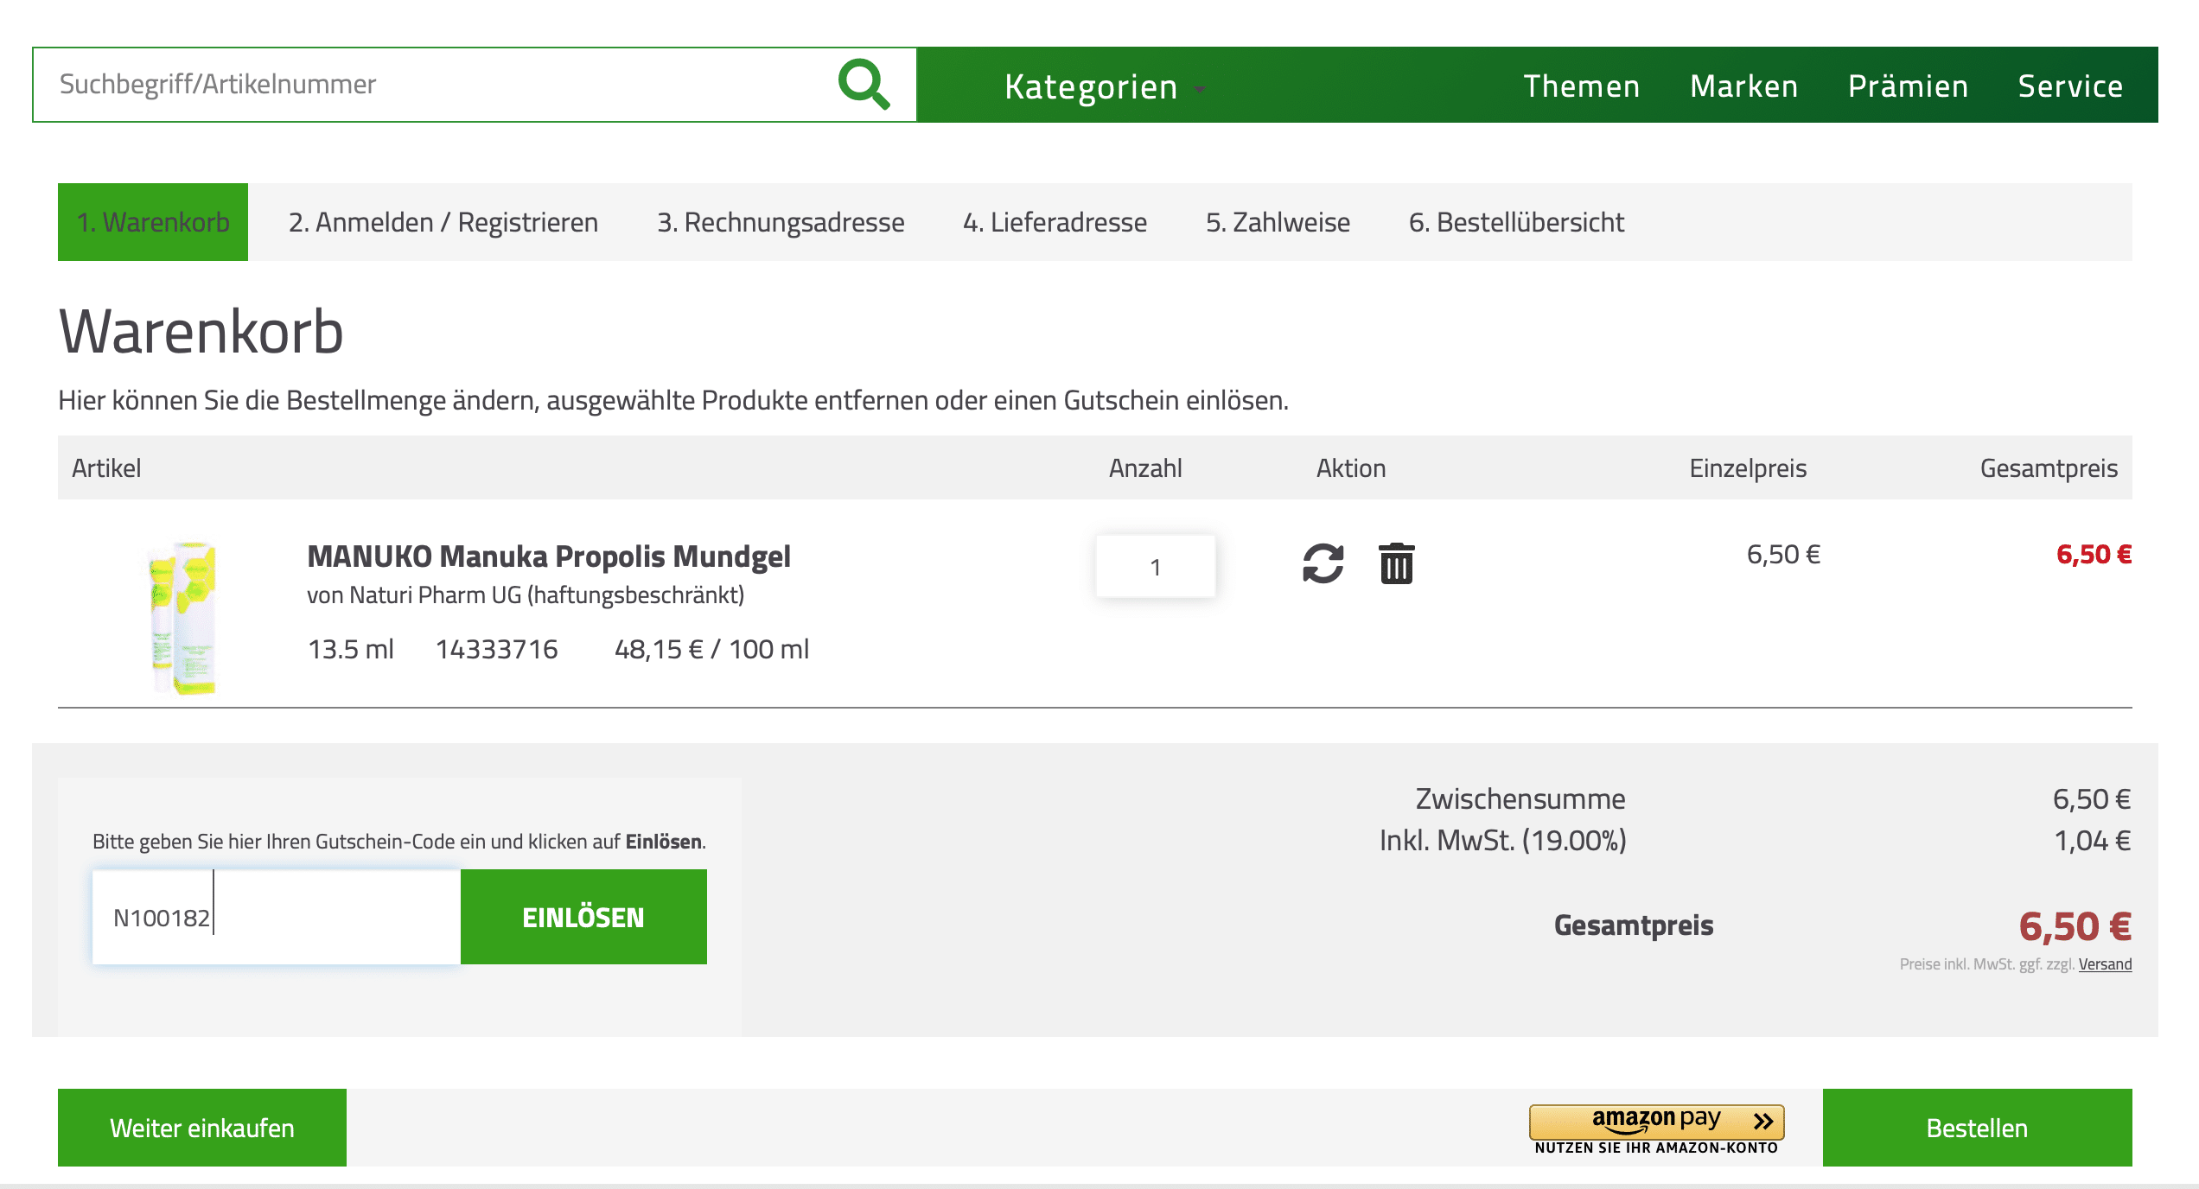Click the Anzahl column header
2199x1189 pixels.
(x=1145, y=468)
